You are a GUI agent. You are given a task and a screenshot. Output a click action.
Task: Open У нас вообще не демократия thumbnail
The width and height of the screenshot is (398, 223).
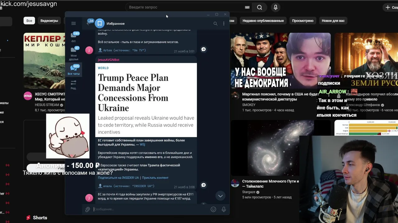(x=280, y=60)
